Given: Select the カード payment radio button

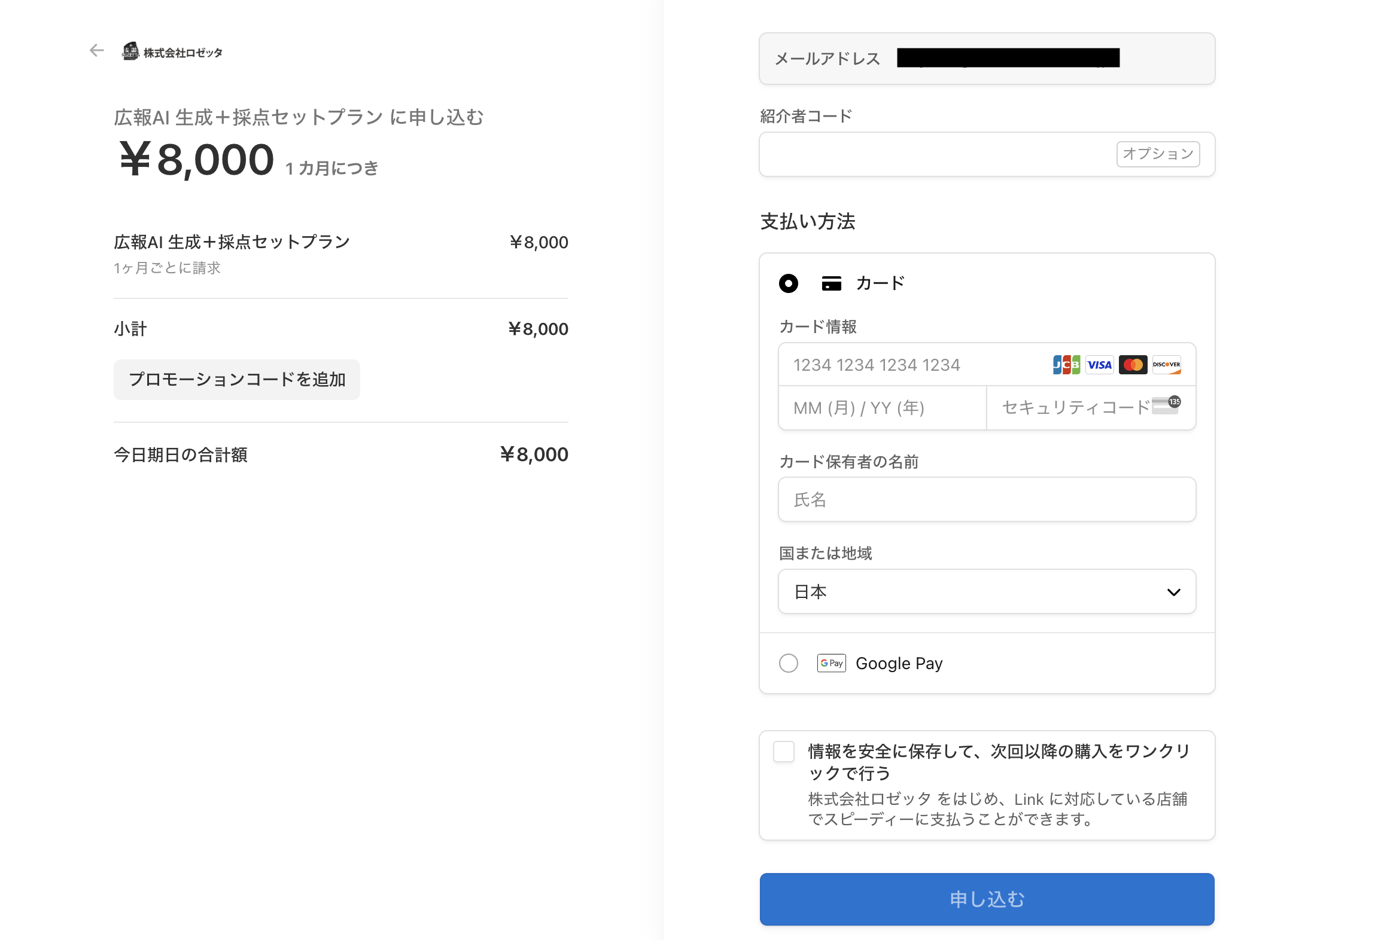Looking at the screenshot, I should coord(789,283).
